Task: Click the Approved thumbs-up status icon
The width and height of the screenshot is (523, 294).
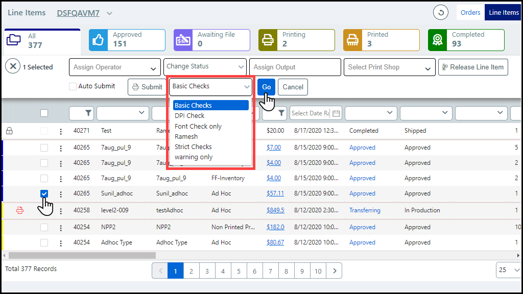Action: coord(99,40)
